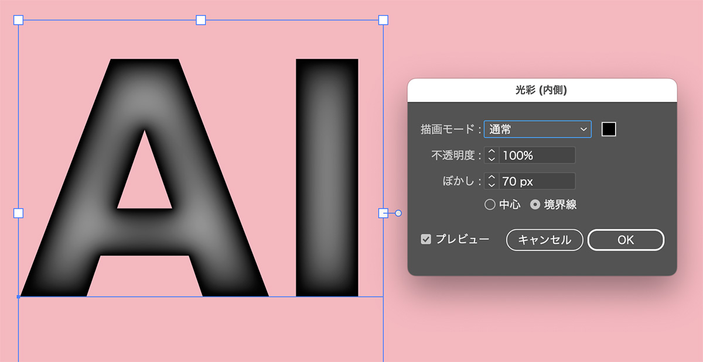703x362 pixels.
Task: Click the top-left bounding box handle
Action: 18,19
